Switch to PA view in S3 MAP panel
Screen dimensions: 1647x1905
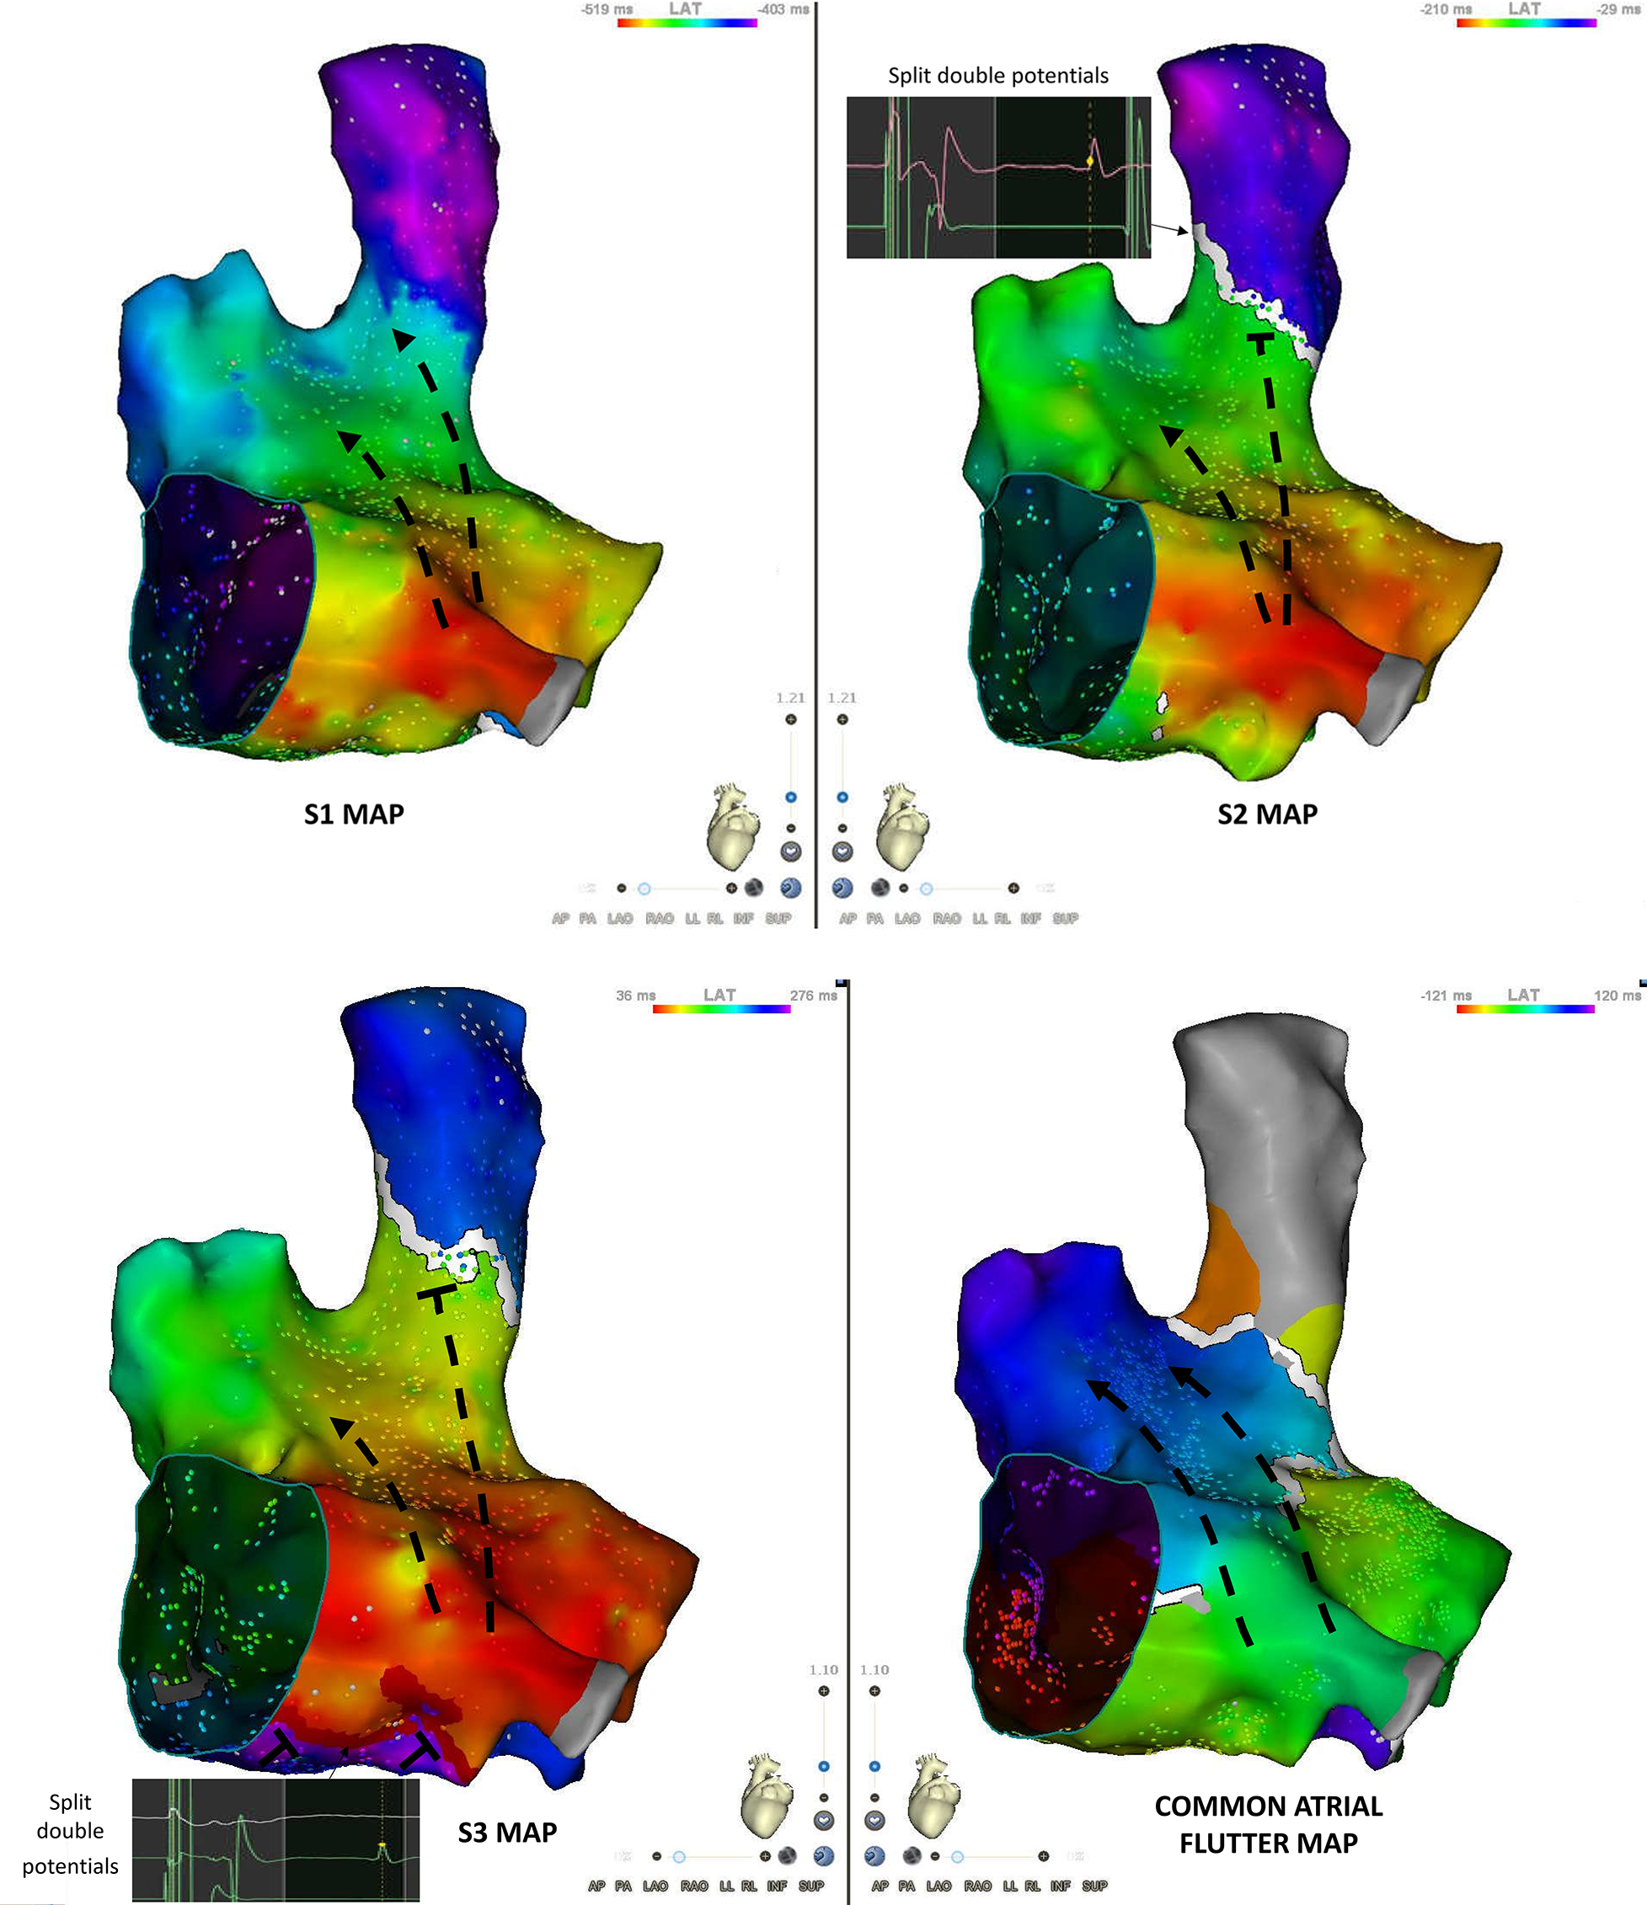(x=623, y=1886)
